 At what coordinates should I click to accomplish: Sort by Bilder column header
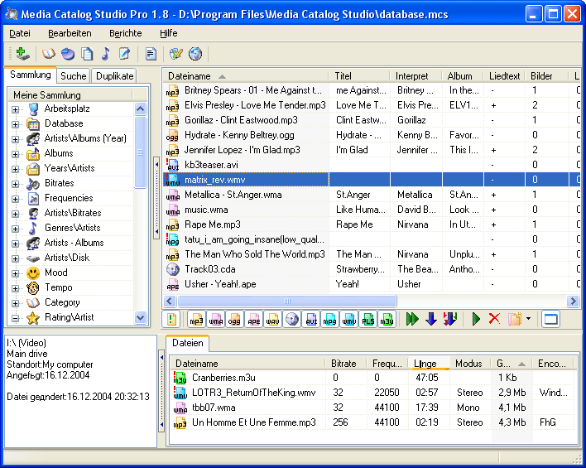click(x=547, y=76)
